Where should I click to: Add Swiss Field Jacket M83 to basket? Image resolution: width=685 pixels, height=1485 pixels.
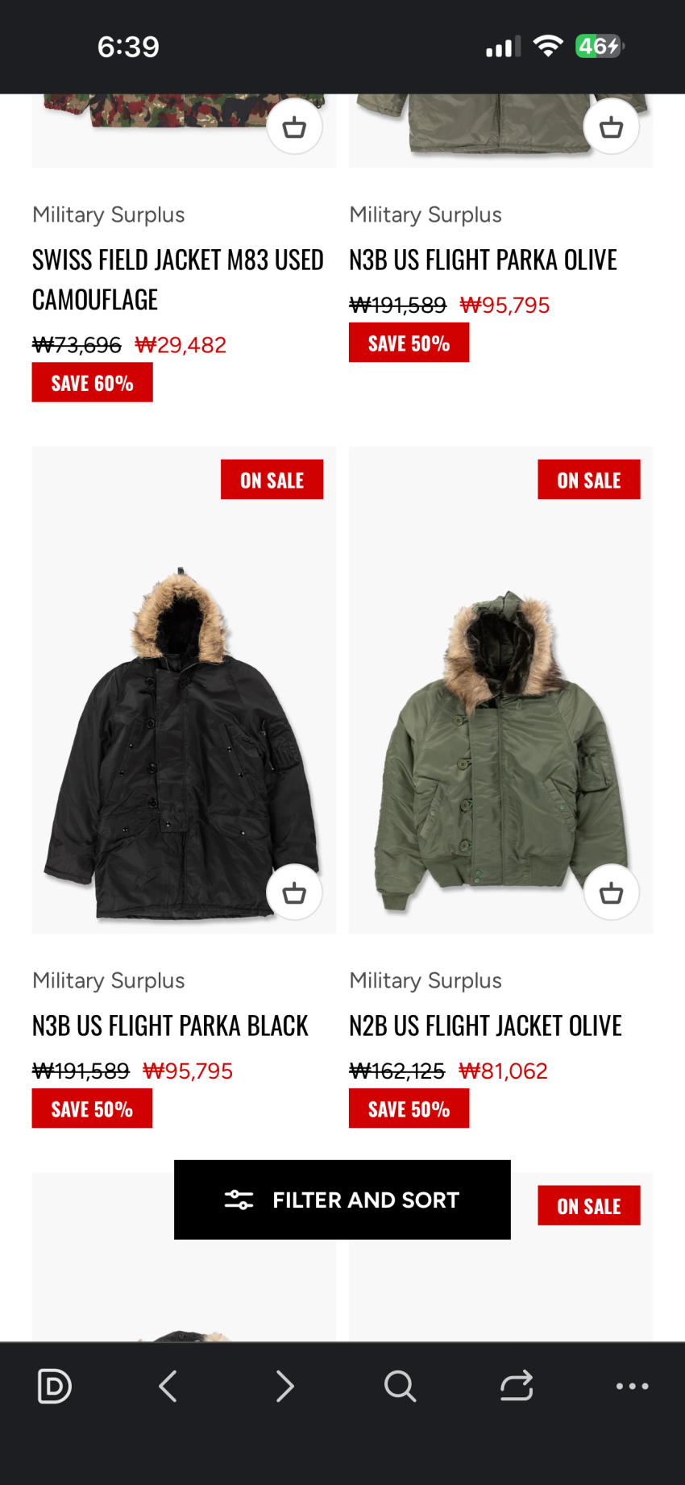click(x=294, y=127)
